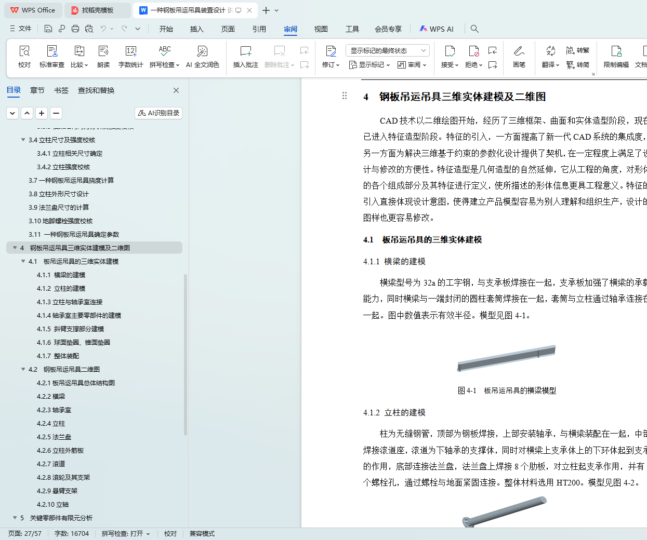Select 4.2.5 法兰盘 in outline
The width and height of the screenshot is (647, 540).
point(54,437)
